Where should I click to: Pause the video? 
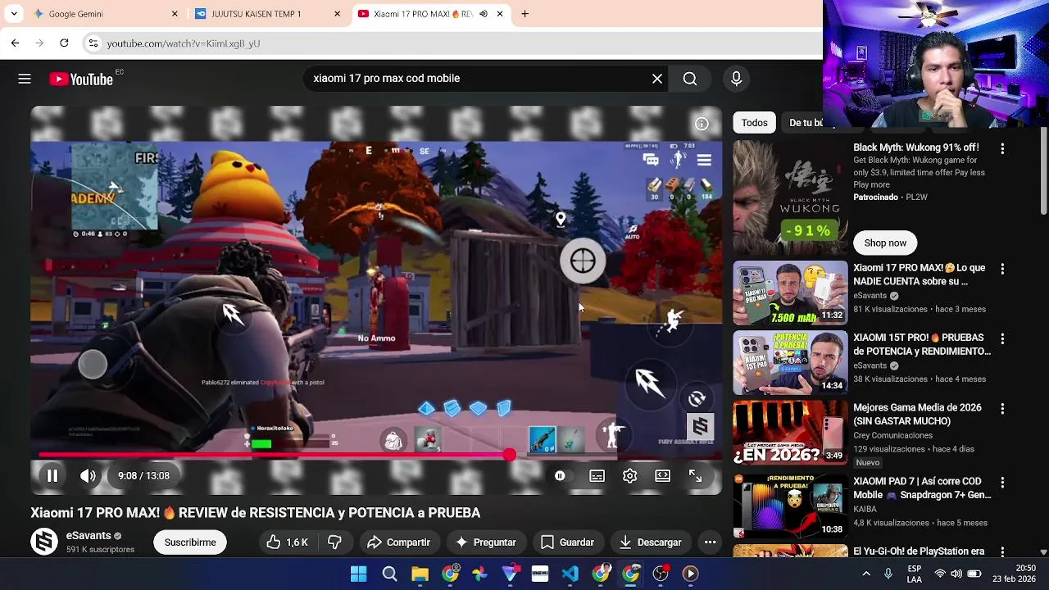tap(52, 475)
